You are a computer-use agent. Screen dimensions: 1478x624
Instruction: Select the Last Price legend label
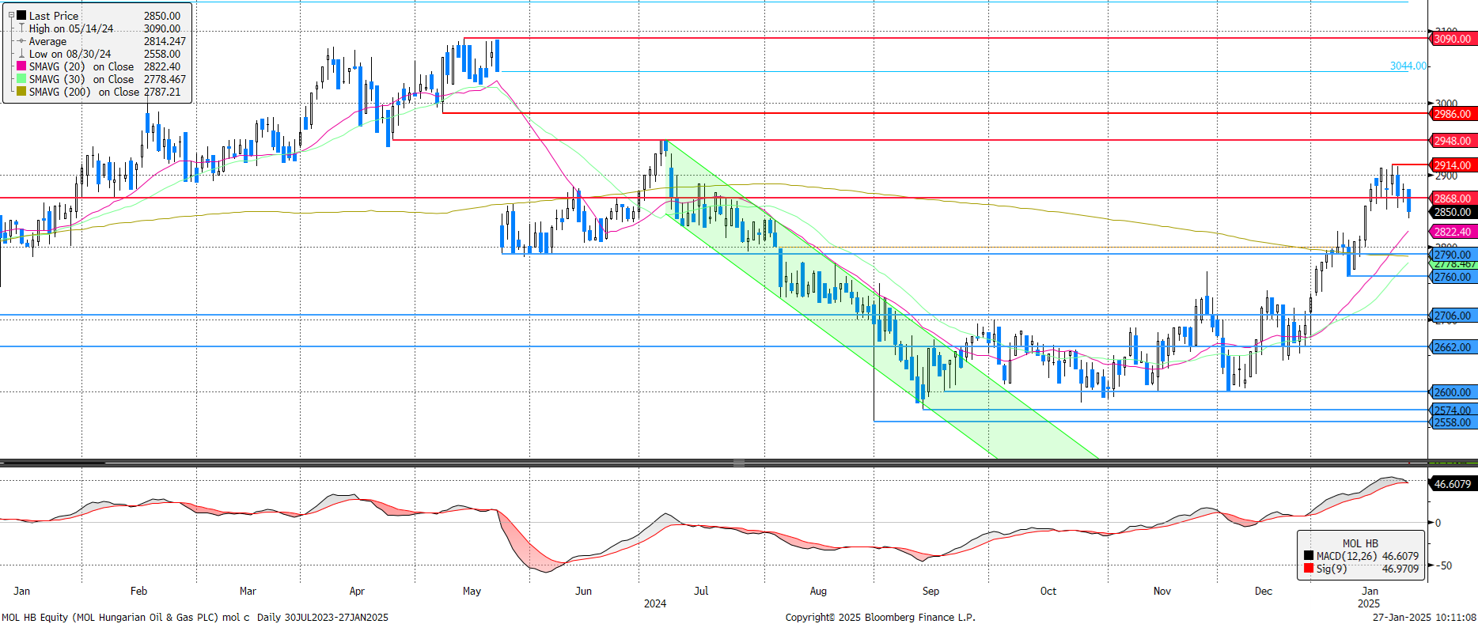pos(54,16)
